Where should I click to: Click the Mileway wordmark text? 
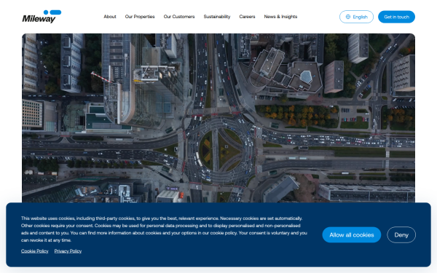(39, 19)
